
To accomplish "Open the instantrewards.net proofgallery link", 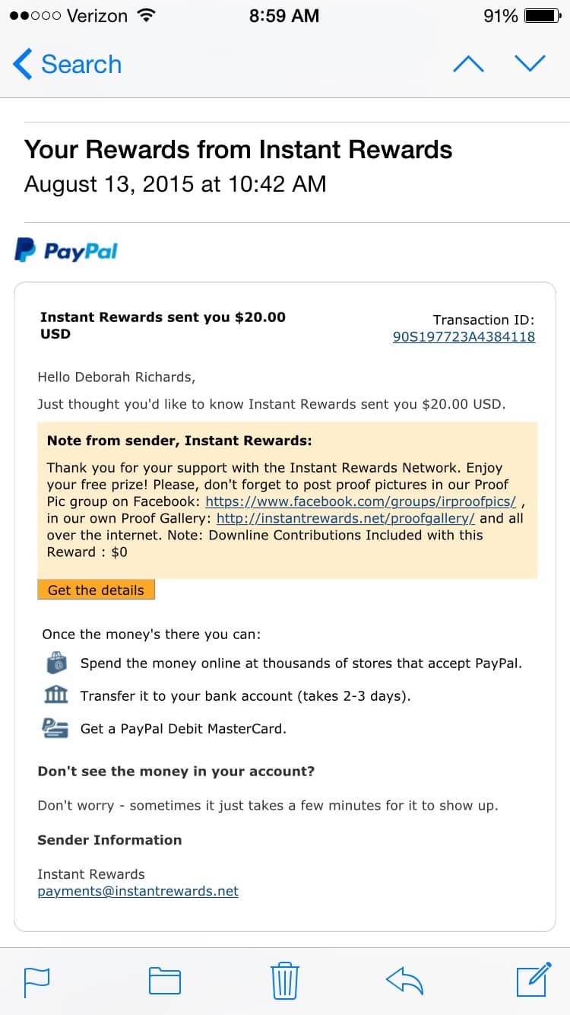I will click(346, 518).
